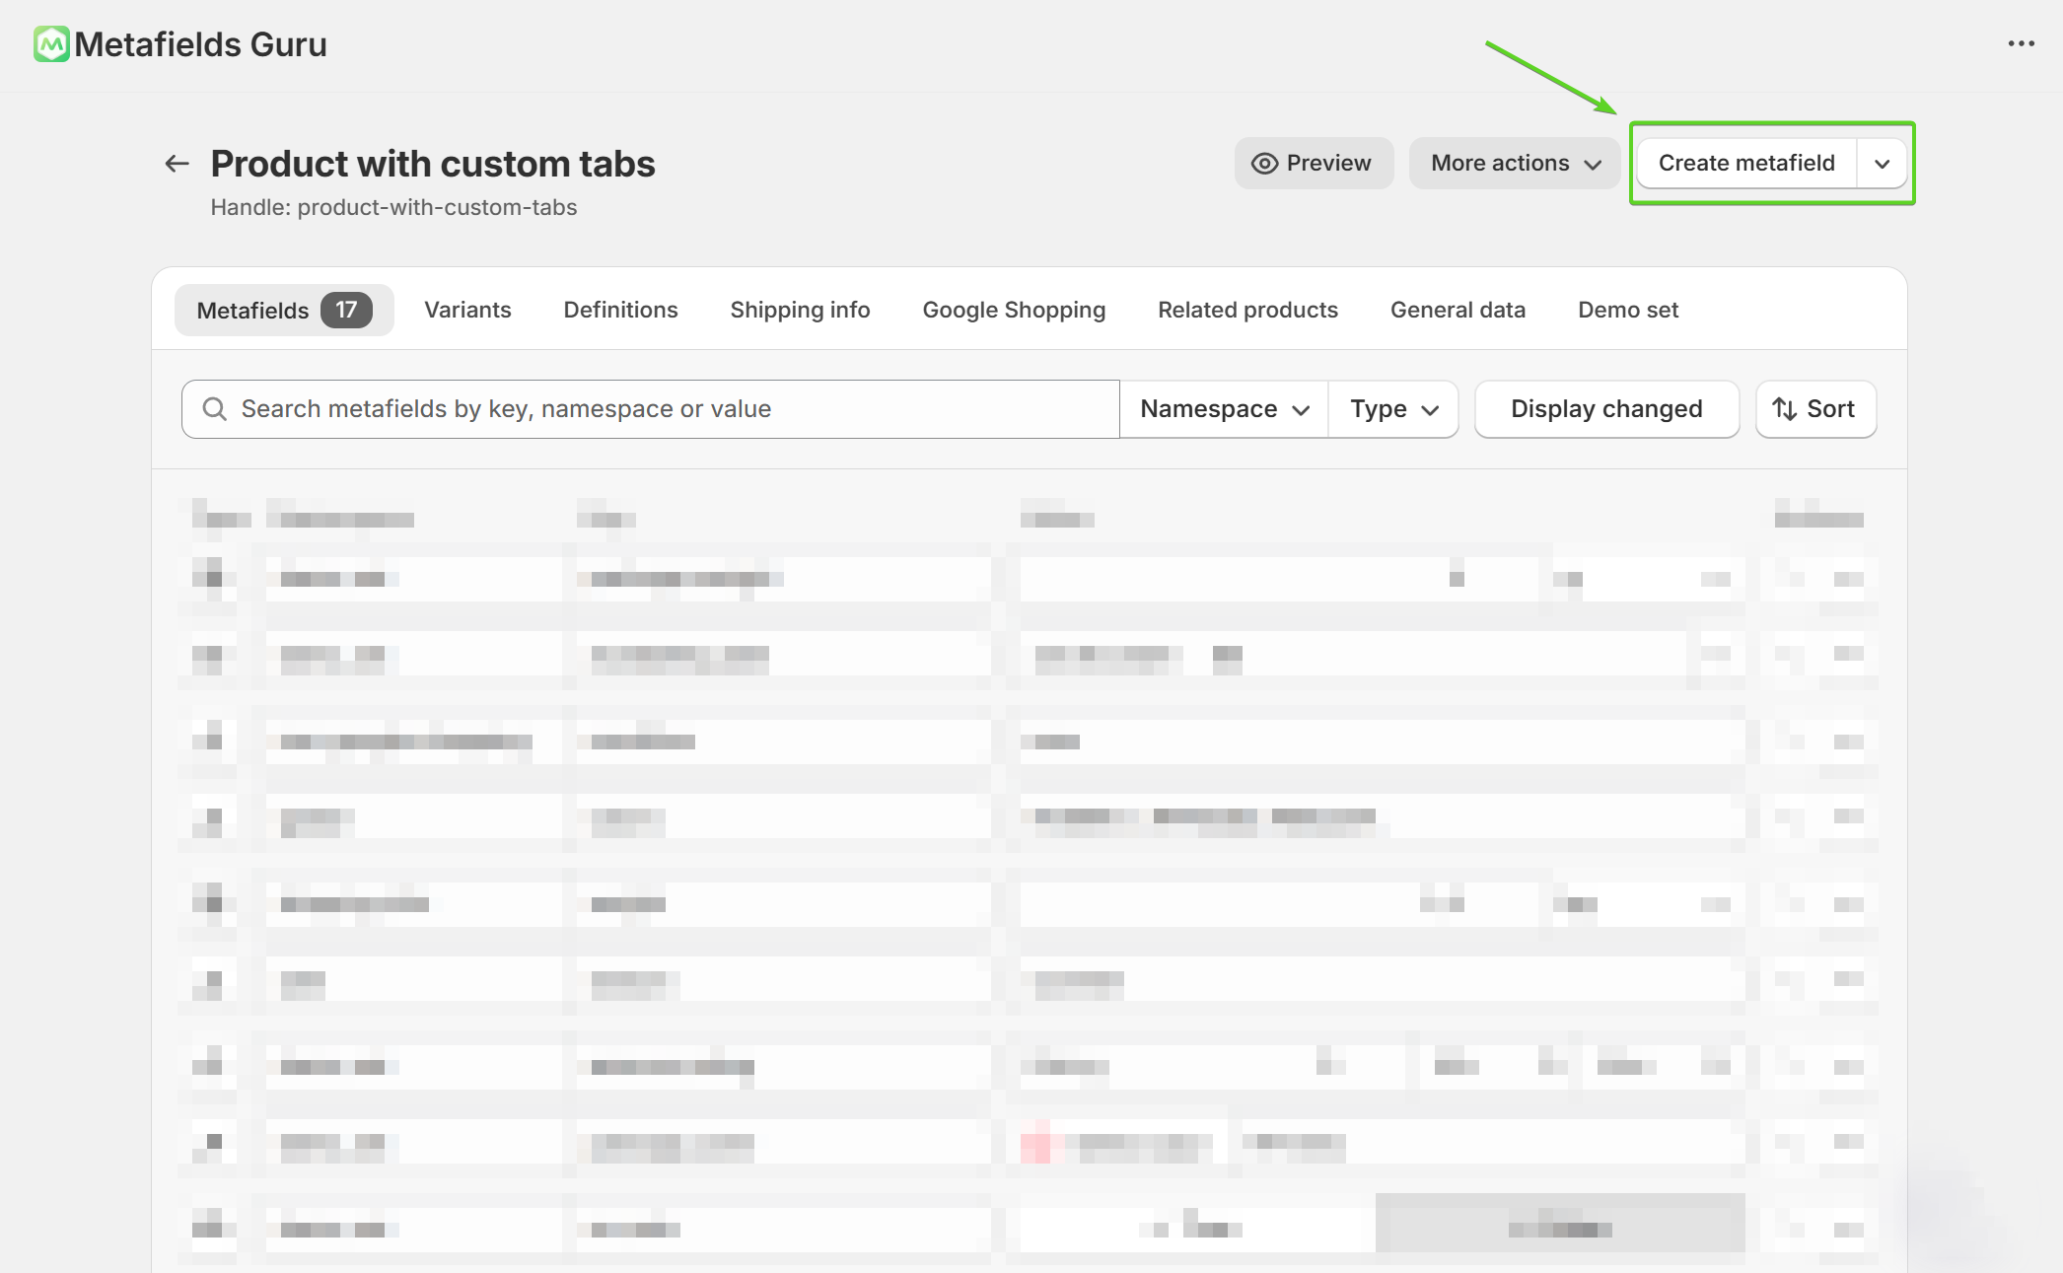
Task: Open the Type filter dropdown
Action: click(1393, 409)
